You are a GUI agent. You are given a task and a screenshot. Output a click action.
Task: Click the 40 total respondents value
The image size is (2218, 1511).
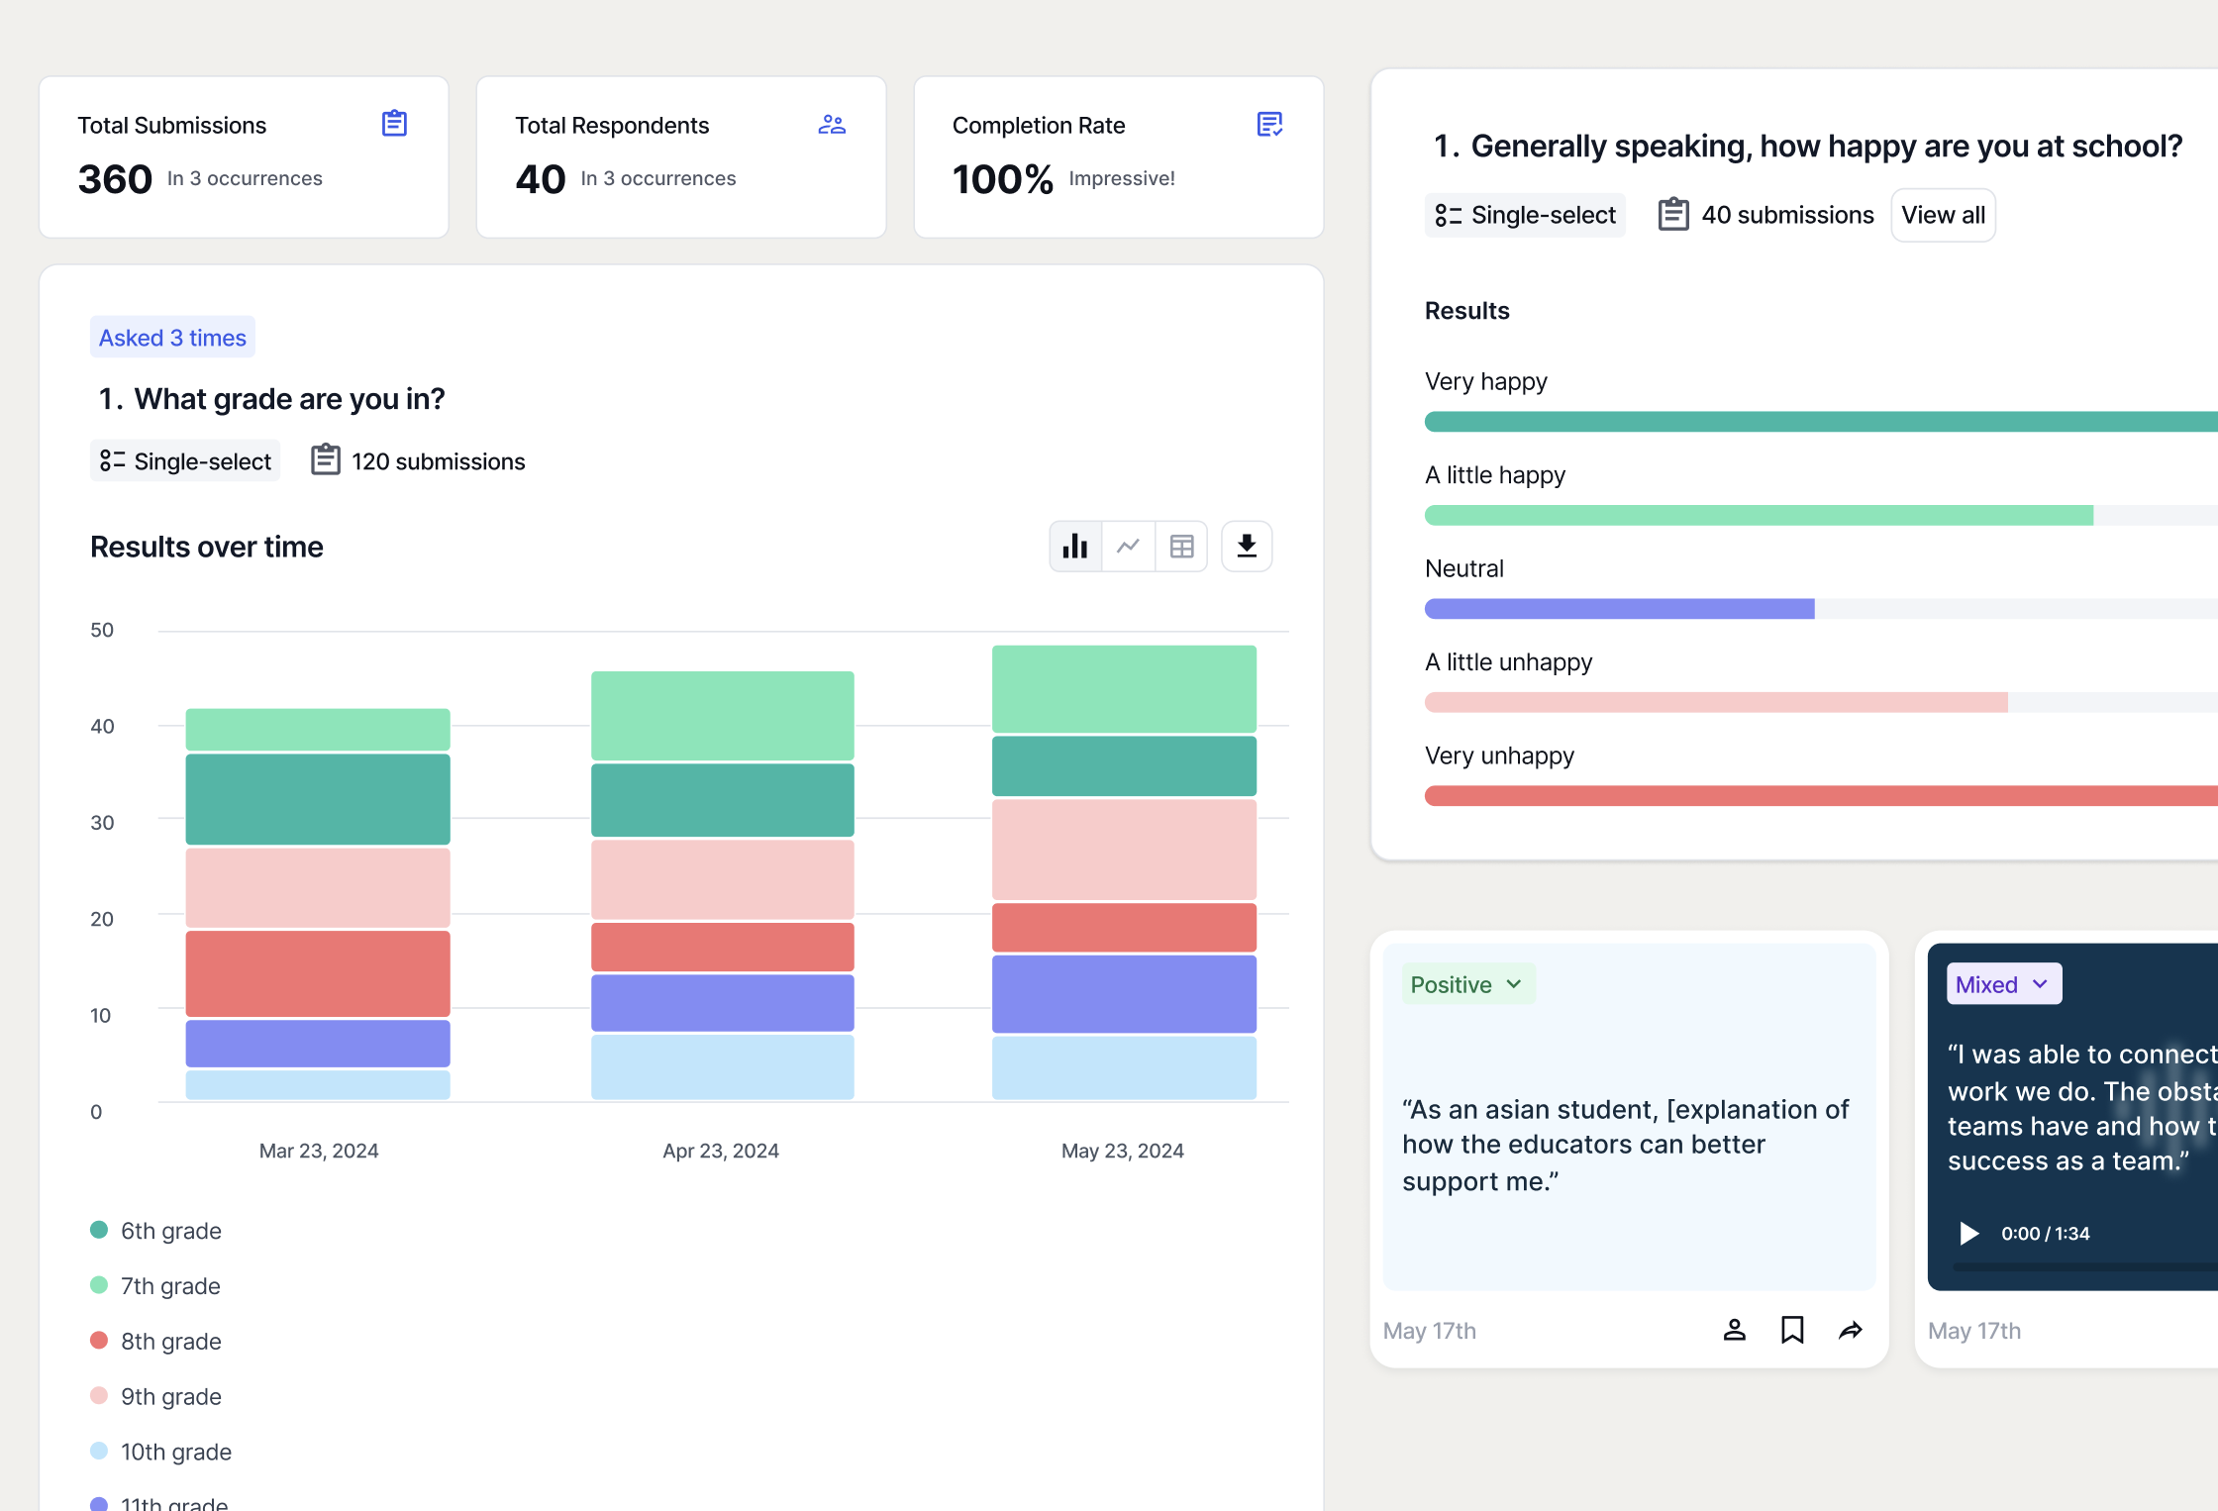pyautogui.click(x=540, y=179)
